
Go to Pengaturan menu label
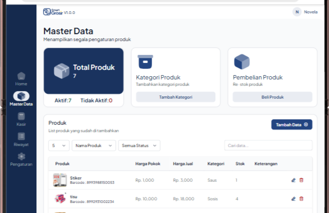[21, 164]
